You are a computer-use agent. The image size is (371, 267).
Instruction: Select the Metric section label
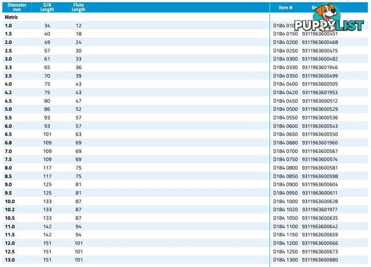point(12,17)
